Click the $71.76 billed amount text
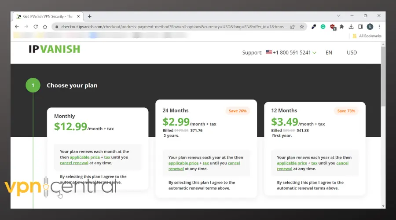The height and width of the screenshot is (220, 396). coord(197,130)
